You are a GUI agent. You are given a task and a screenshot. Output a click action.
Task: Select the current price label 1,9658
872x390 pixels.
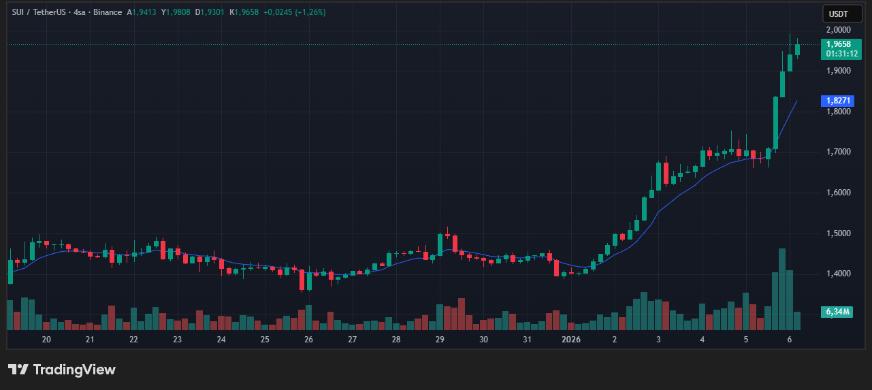click(x=838, y=44)
